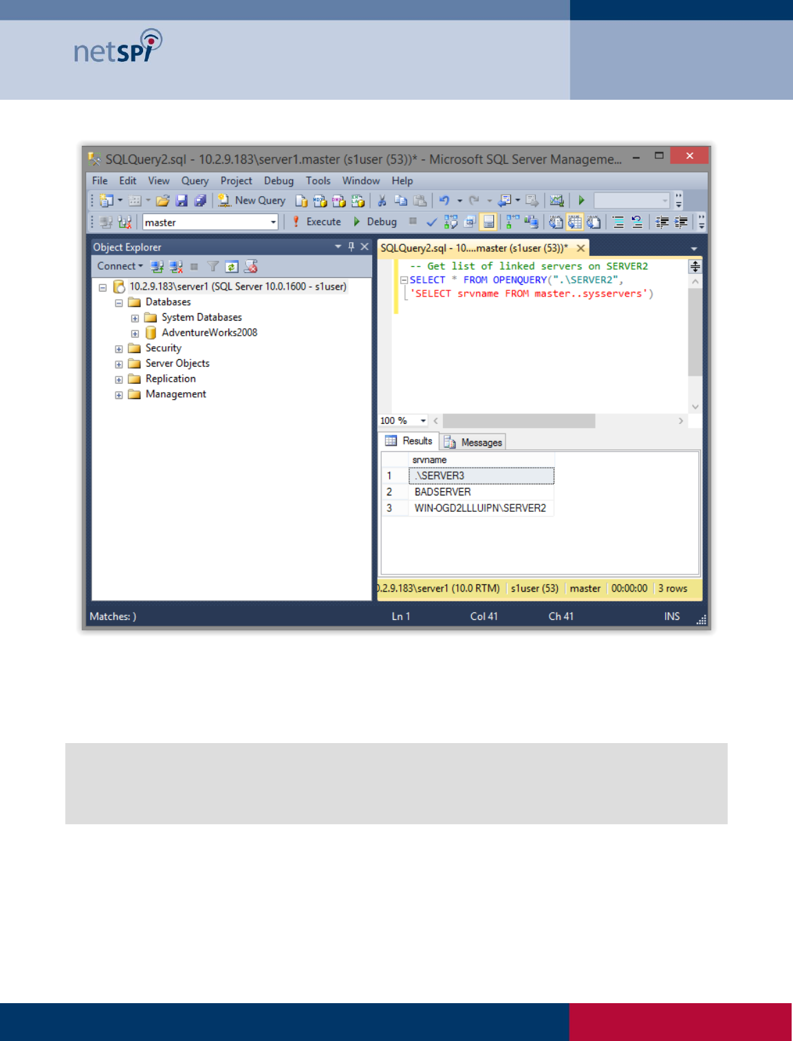Image resolution: width=793 pixels, height=1041 pixels.
Task: Save the query with the Save icon
Action: [182, 201]
